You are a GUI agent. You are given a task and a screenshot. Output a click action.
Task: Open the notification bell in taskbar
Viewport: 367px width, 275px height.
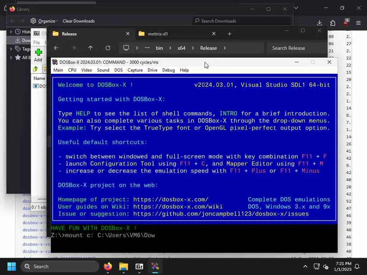(357, 266)
